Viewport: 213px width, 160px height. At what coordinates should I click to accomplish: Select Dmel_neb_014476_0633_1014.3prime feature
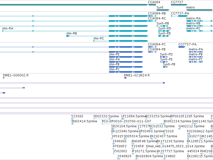[x=147, y=149]
